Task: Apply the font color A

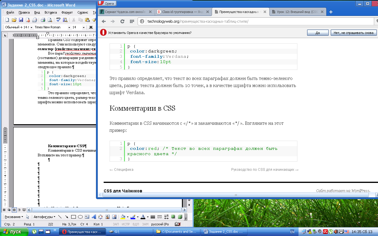Action: point(143,217)
